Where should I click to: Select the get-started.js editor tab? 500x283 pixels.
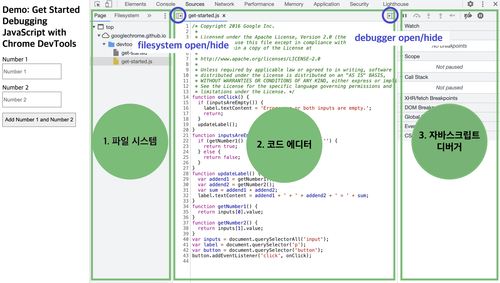click(x=204, y=16)
